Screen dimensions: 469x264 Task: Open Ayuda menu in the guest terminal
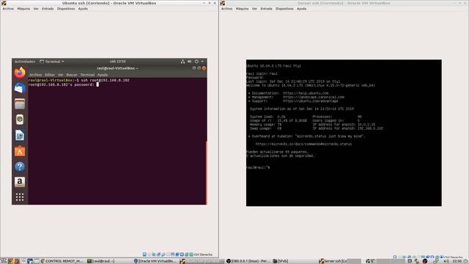(x=103, y=75)
